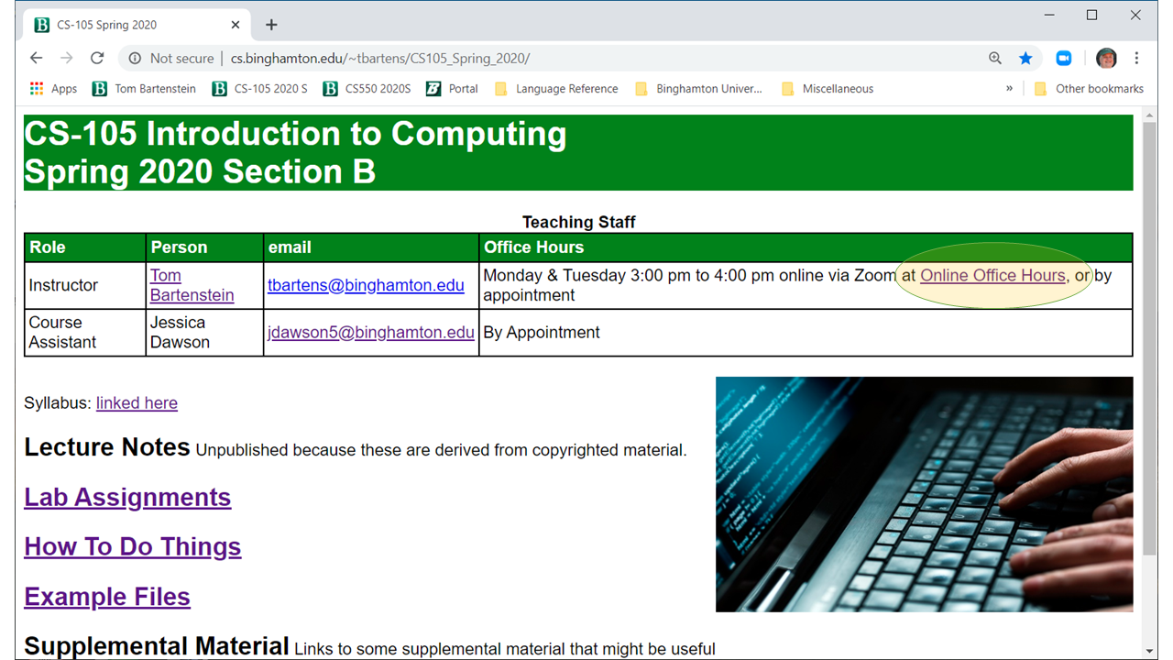
Task: Open Chrome three-dot menu
Action: [1136, 58]
